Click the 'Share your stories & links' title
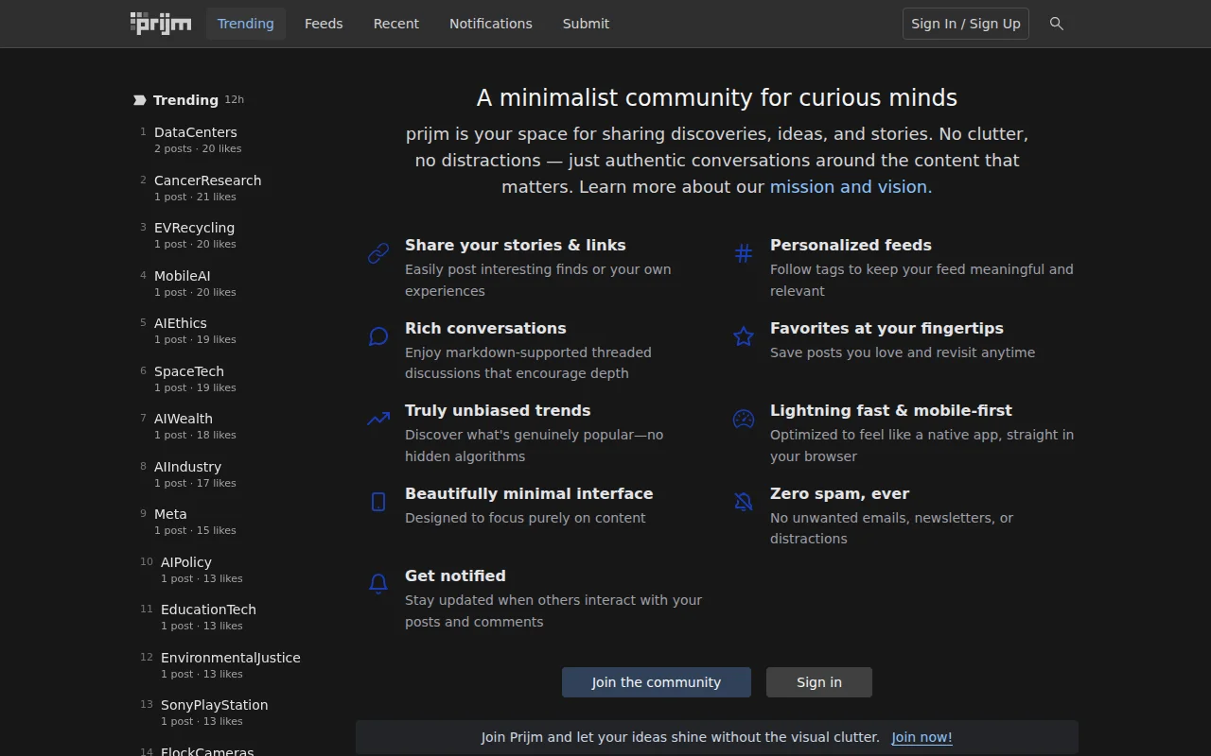Screen dimensions: 1211x756 [516, 245]
